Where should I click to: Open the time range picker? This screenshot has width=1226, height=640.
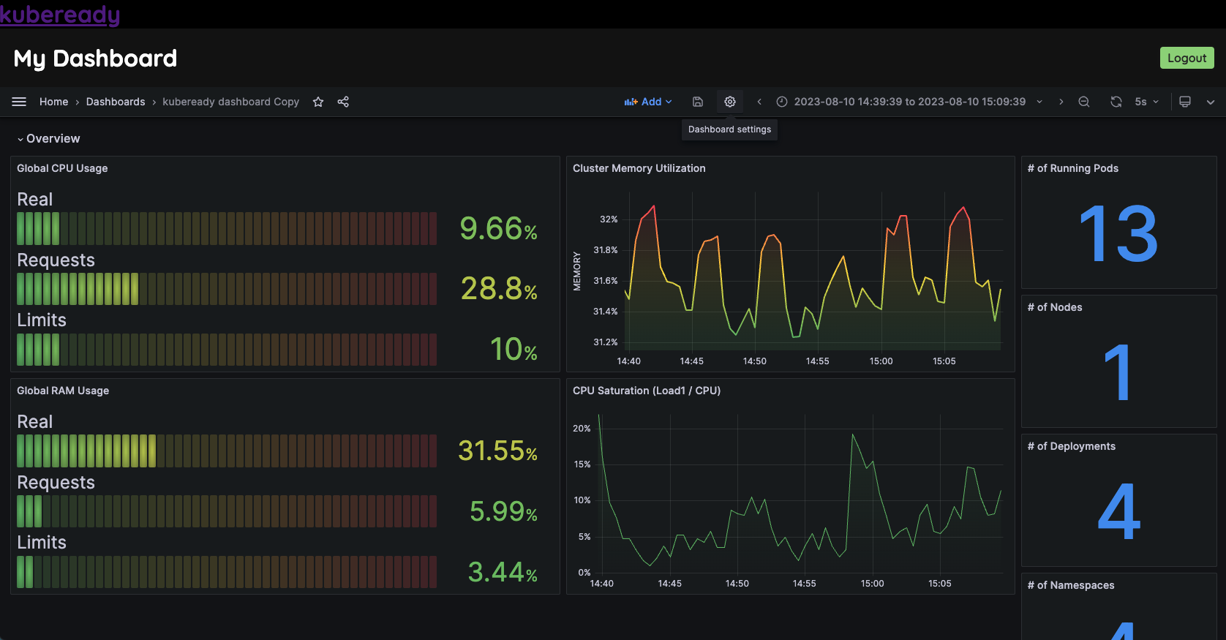(x=909, y=102)
